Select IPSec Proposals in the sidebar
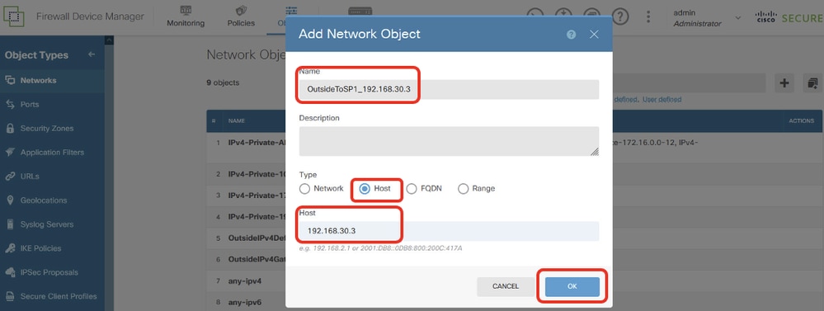Viewport: 824px width, 311px height. (x=53, y=272)
